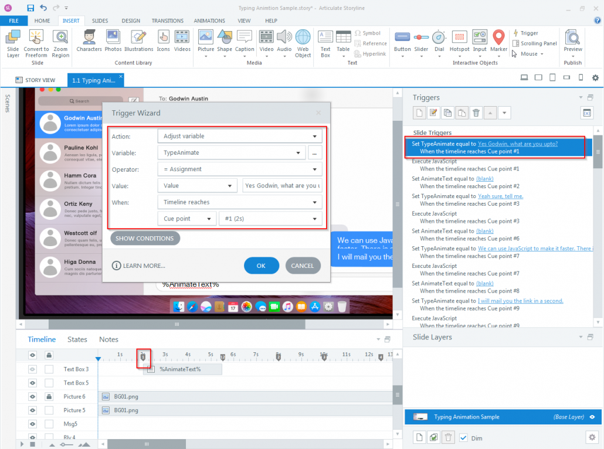The image size is (604, 449).
Task: Open Preview from the Publish group
Action: coord(573,42)
